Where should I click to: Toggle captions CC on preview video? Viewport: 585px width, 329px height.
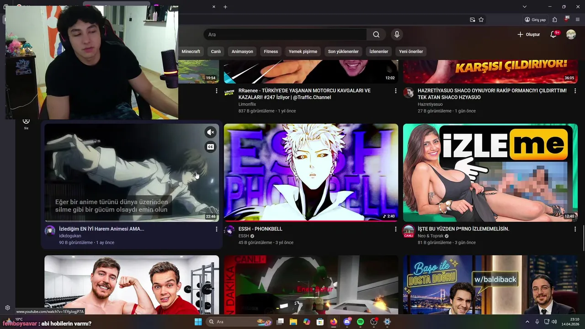[x=210, y=147]
